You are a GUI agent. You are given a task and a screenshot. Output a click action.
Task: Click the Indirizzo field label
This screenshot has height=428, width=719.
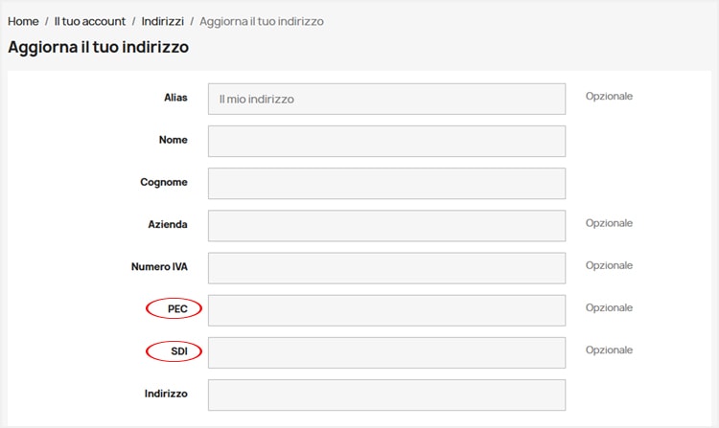click(x=166, y=393)
